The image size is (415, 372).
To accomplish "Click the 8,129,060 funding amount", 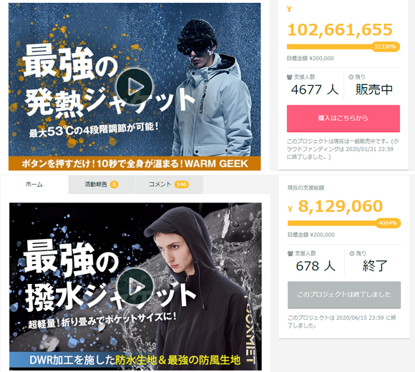I will point(341,206).
